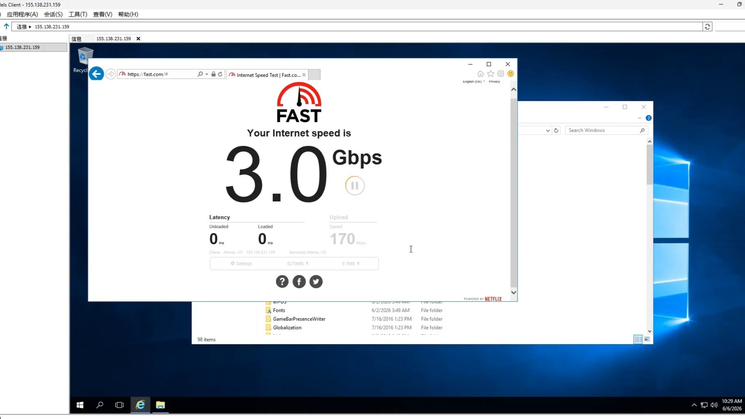Expand the Explorer ribbon chevron

point(639,118)
